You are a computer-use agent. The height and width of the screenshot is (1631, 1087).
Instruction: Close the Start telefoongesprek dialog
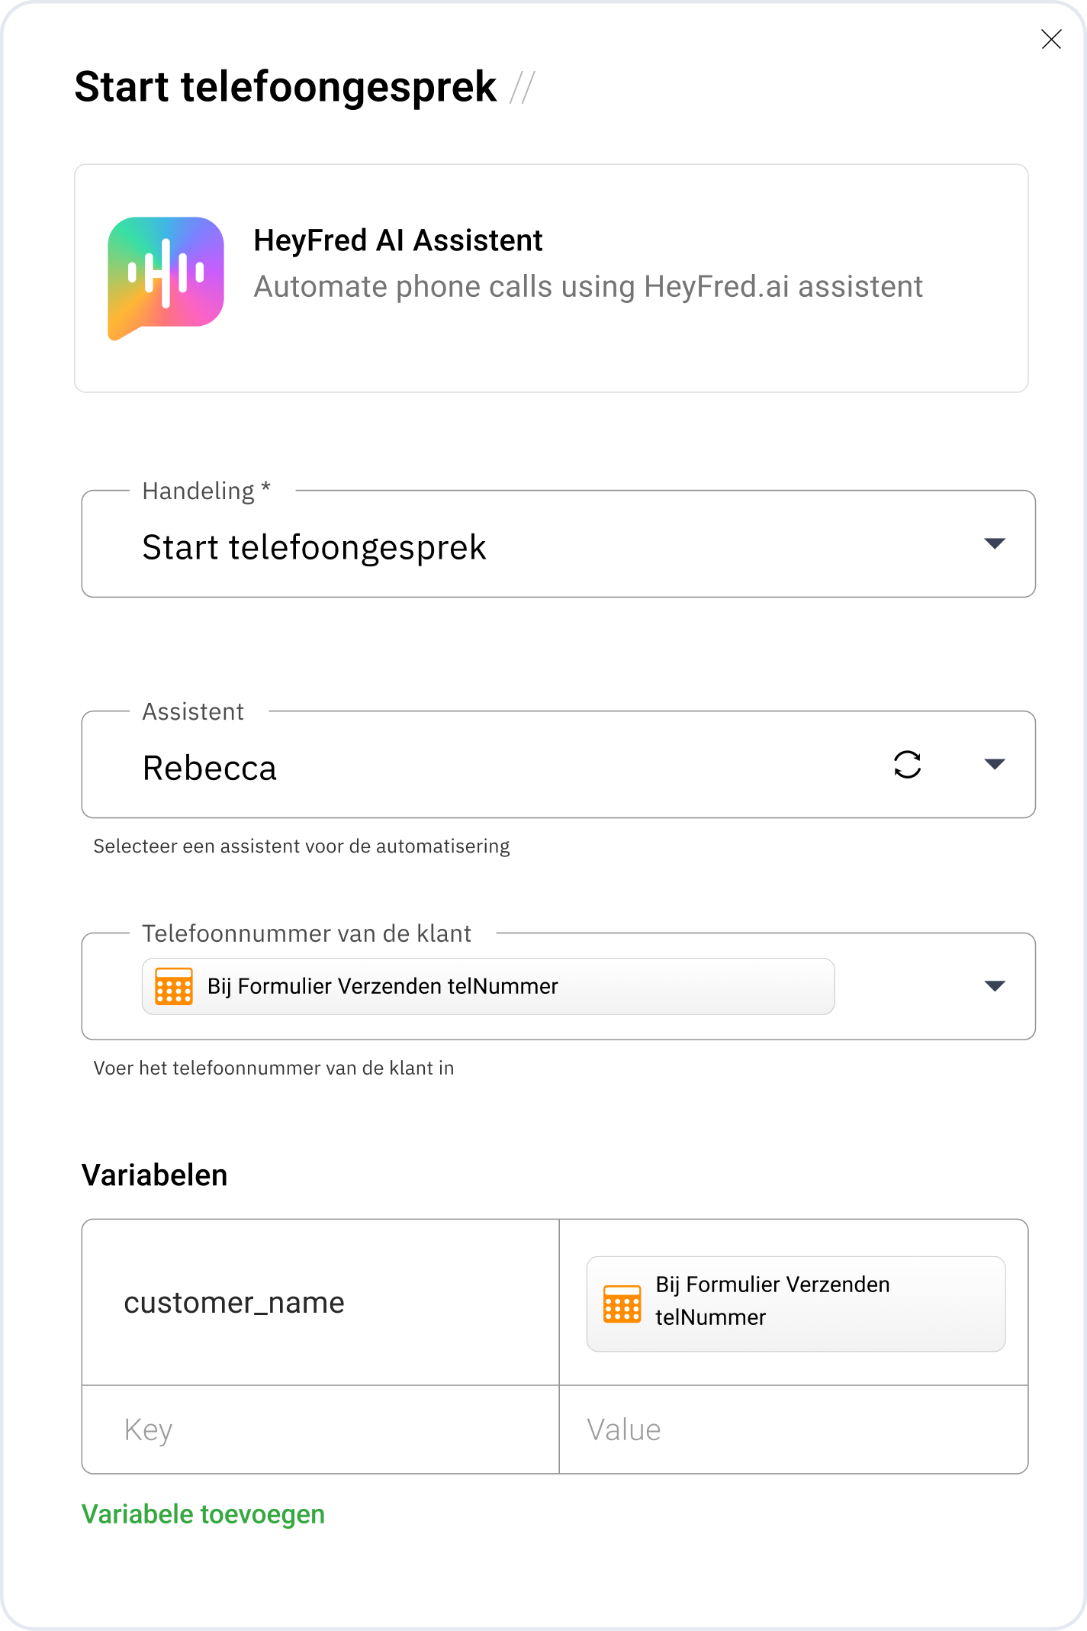pyautogui.click(x=1051, y=40)
